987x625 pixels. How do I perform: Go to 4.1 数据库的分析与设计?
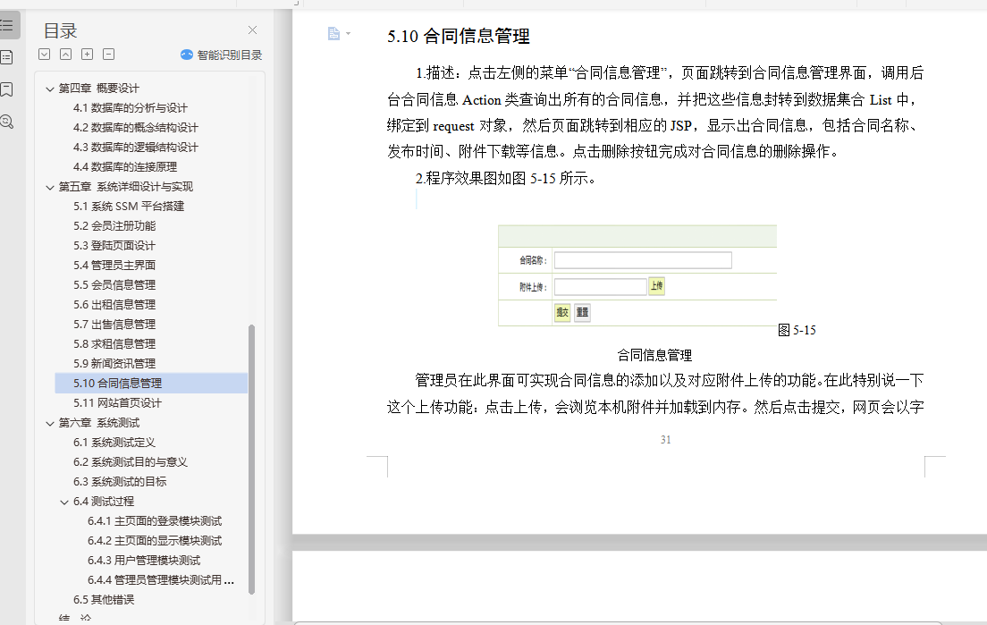[x=131, y=107]
